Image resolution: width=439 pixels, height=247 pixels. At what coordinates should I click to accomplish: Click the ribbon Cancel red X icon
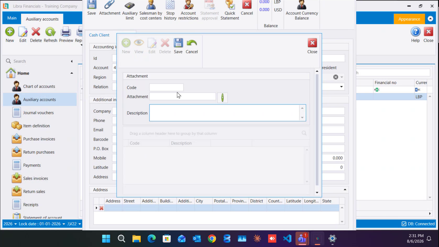click(247, 8)
